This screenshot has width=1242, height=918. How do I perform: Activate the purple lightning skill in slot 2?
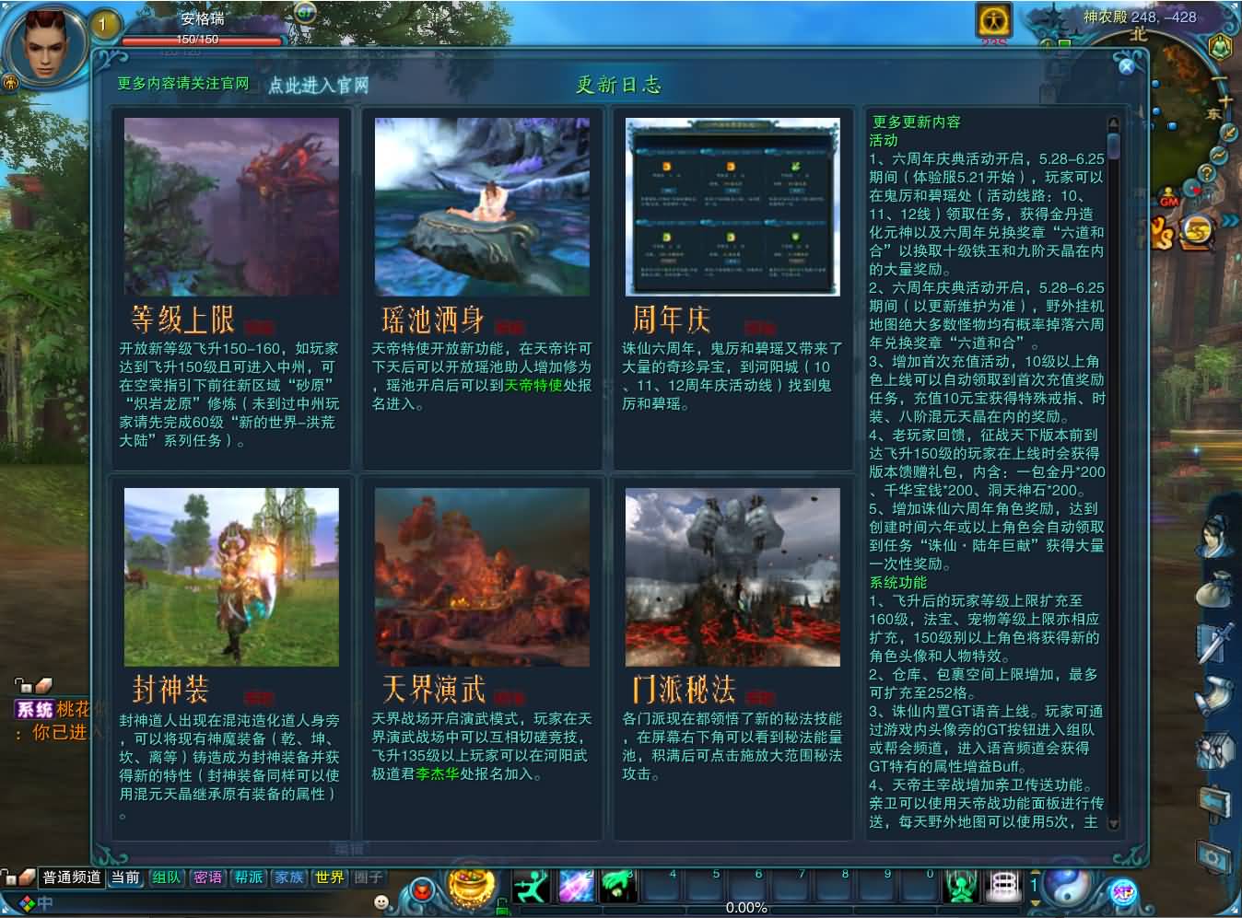pyautogui.click(x=575, y=887)
